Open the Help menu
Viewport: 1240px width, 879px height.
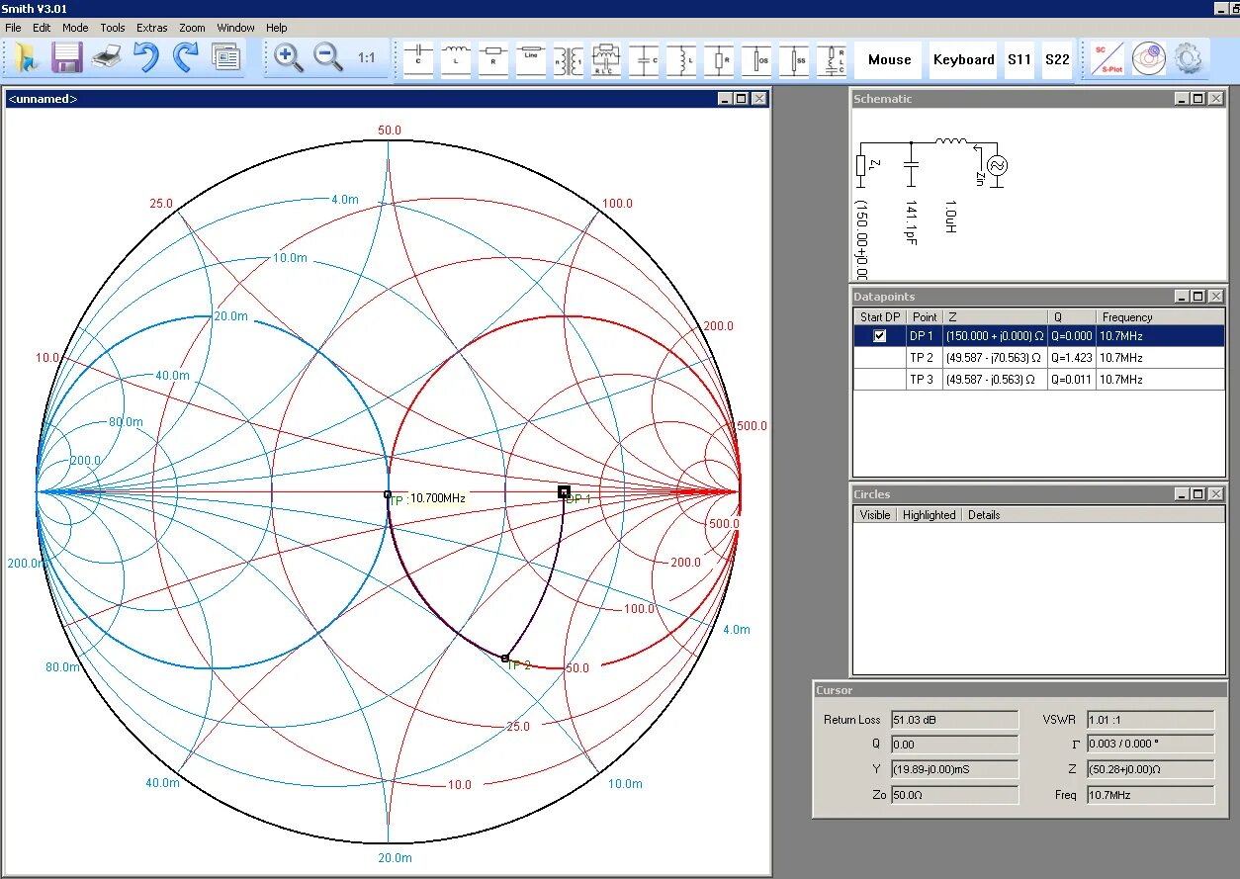(277, 28)
